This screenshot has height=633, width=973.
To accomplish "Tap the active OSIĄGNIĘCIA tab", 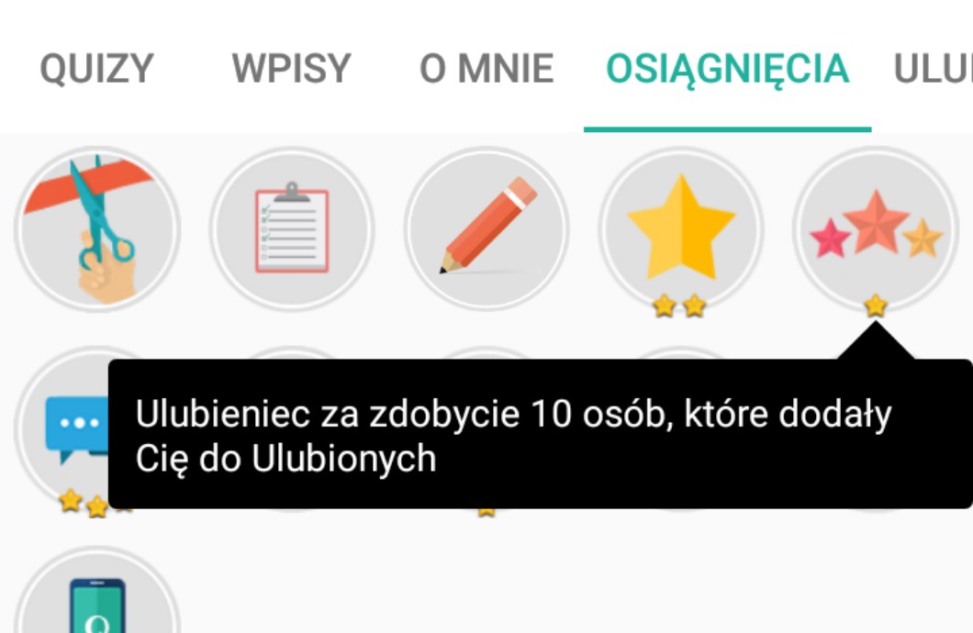I will point(727,70).
